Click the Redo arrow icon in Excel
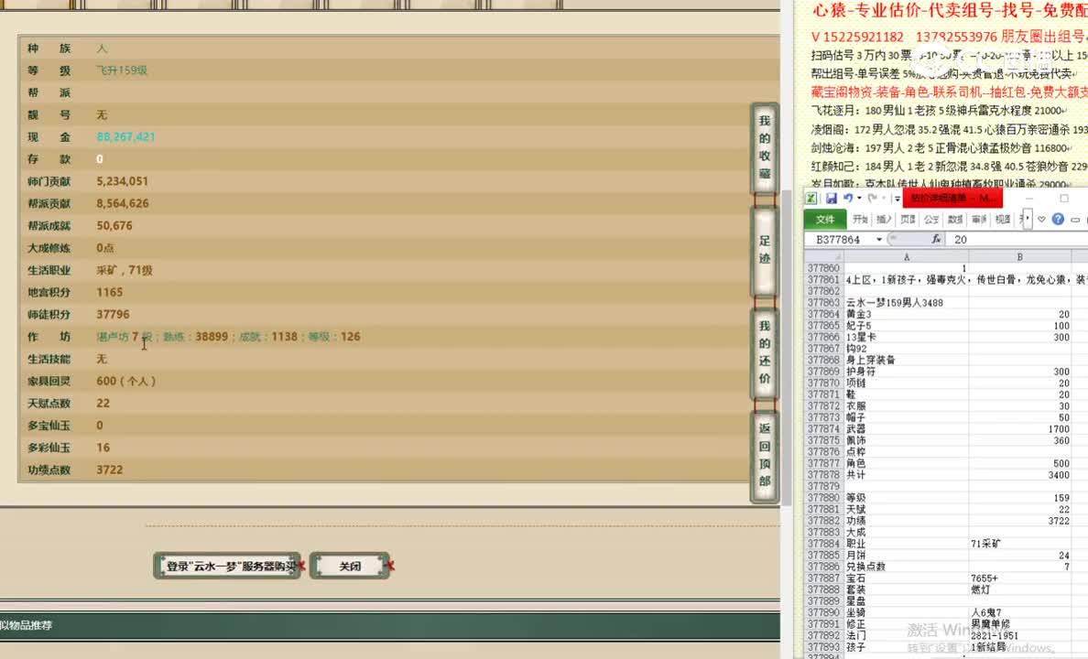 [874, 196]
